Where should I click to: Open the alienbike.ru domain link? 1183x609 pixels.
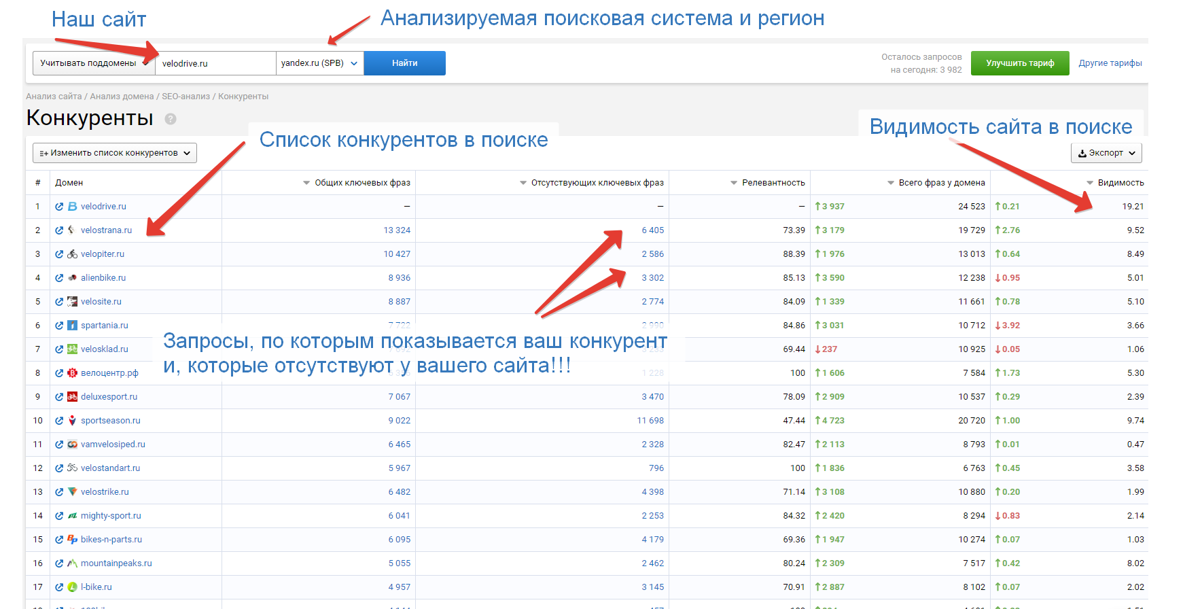click(x=103, y=278)
